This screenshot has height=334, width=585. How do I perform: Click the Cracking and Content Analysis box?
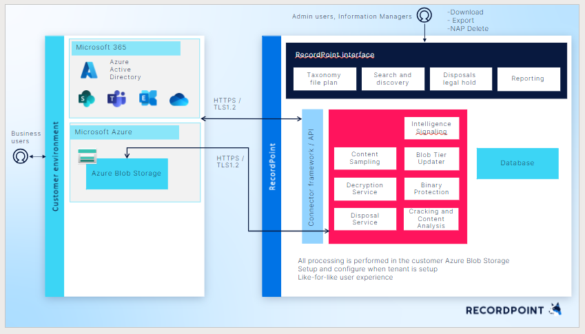click(x=431, y=219)
